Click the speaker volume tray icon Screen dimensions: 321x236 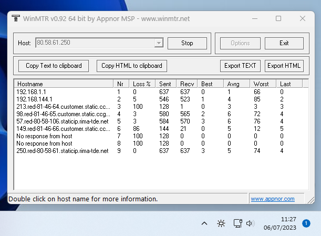click(x=250, y=223)
